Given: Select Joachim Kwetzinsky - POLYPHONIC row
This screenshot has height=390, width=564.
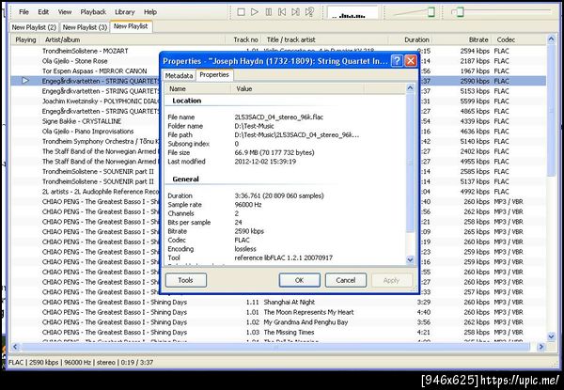Looking at the screenshot, I should tap(277, 101).
